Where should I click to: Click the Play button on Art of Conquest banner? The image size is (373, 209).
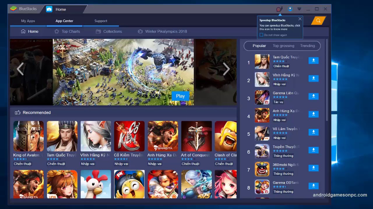click(180, 96)
